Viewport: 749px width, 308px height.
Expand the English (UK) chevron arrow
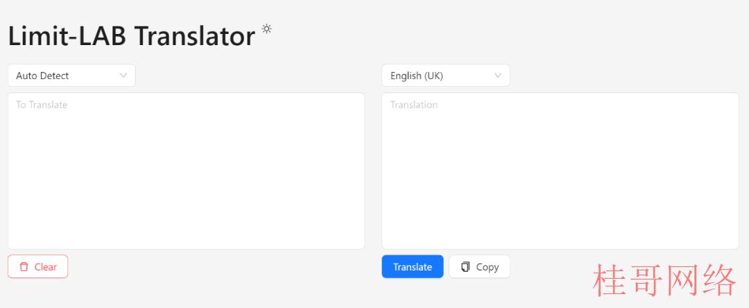click(x=498, y=76)
